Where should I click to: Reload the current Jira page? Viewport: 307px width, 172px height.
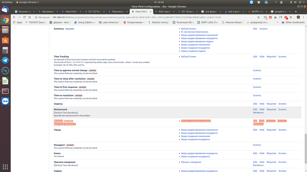(24, 17)
